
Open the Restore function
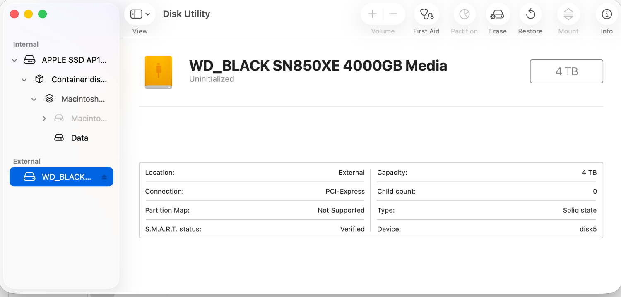pyautogui.click(x=530, y=15)
